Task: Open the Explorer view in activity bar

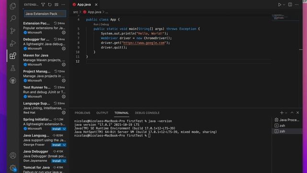Action: pos(13,6)
